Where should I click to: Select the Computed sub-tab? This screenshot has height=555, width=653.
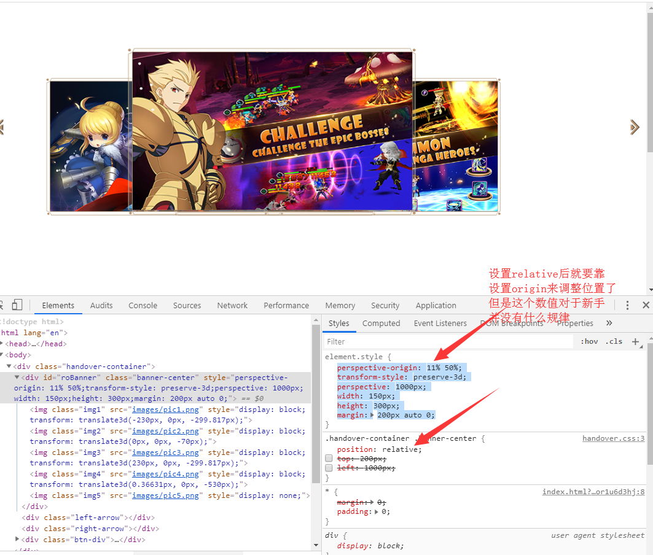(381, 323)
